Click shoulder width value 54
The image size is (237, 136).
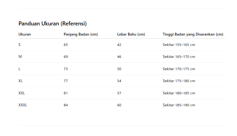119,81
